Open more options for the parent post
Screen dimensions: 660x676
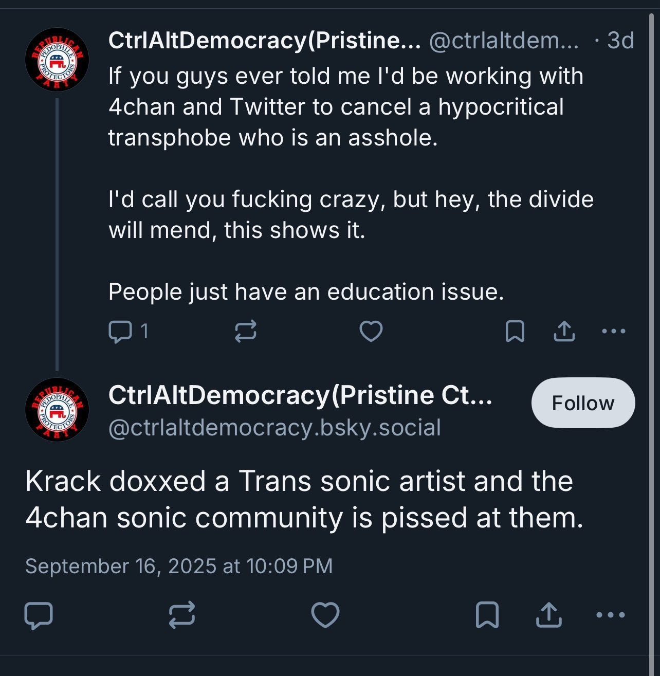click(613, 332)
